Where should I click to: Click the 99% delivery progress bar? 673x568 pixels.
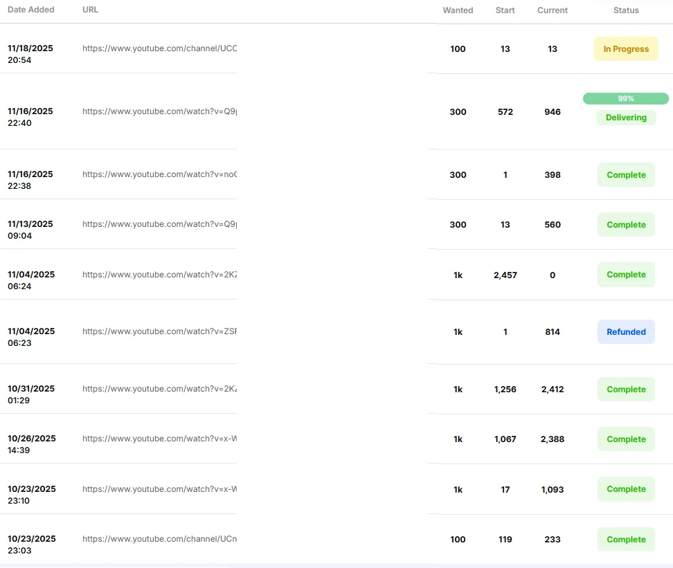626,99
